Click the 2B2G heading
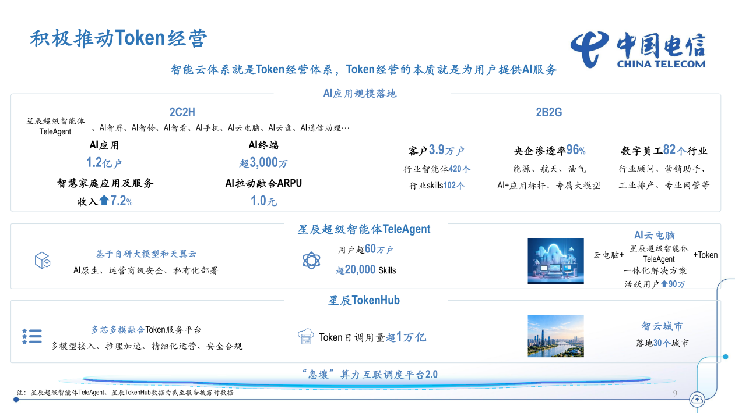735x413 pixels. pos(549,112)
